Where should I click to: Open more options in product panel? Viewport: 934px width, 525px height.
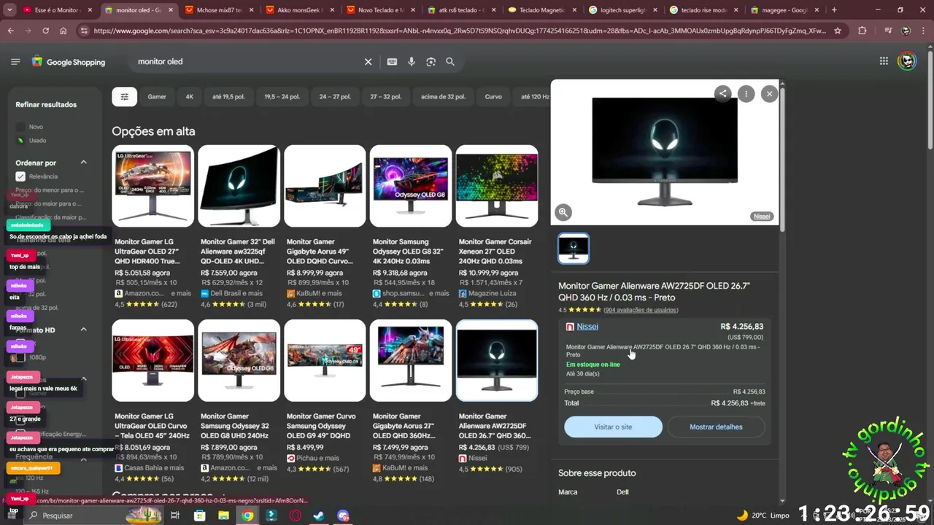(x=746, y=93)
